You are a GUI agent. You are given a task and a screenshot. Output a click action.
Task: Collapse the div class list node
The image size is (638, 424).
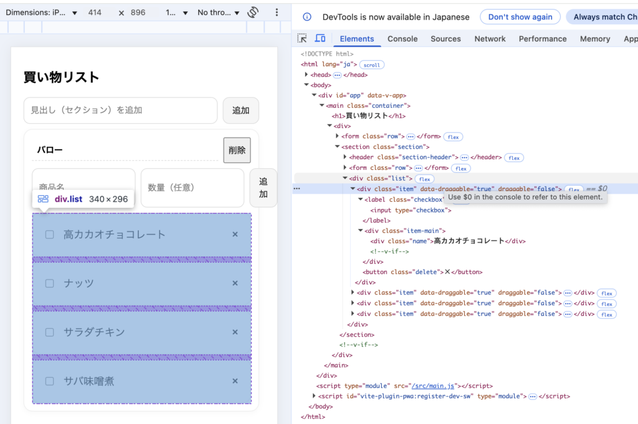(x=345, y=178)
